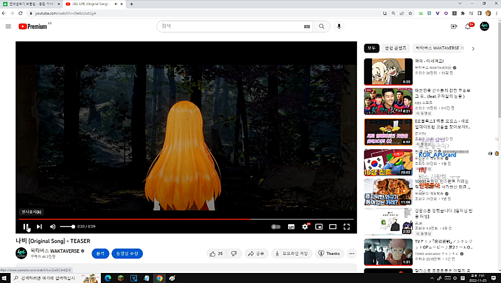Toggle the autoplay switch
The image size is (501, 283).
276,227
